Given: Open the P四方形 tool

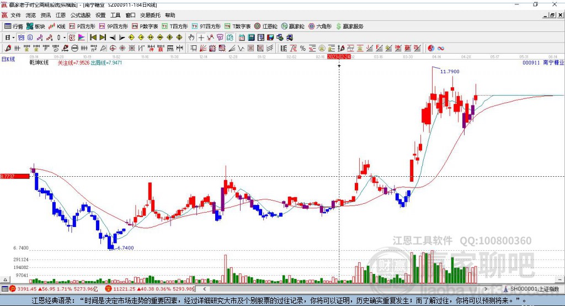Looking at the screenshot, I should coord(82,27).
